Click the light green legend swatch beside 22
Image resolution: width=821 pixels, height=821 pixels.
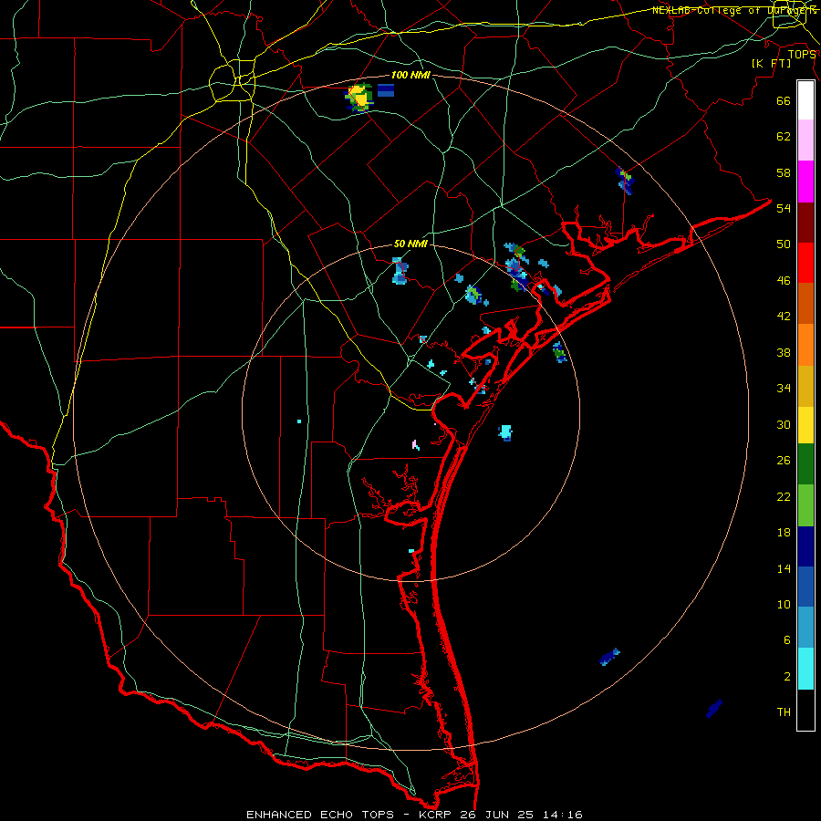pos(805,505)
